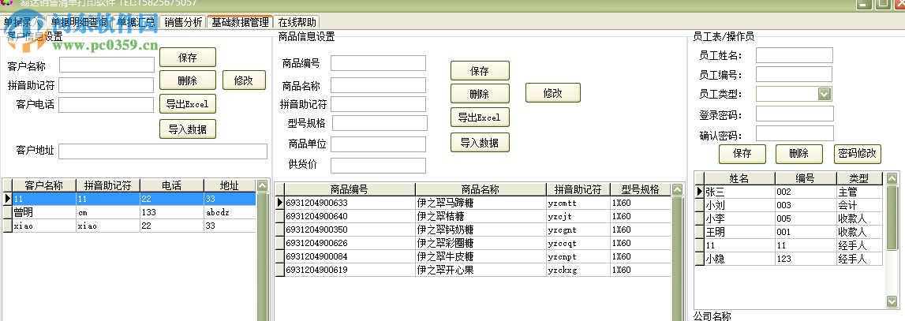The width and height of the screenshot is (905, 321).
Task: Focus the 客户电话 input field
Action: coord(107,104)
